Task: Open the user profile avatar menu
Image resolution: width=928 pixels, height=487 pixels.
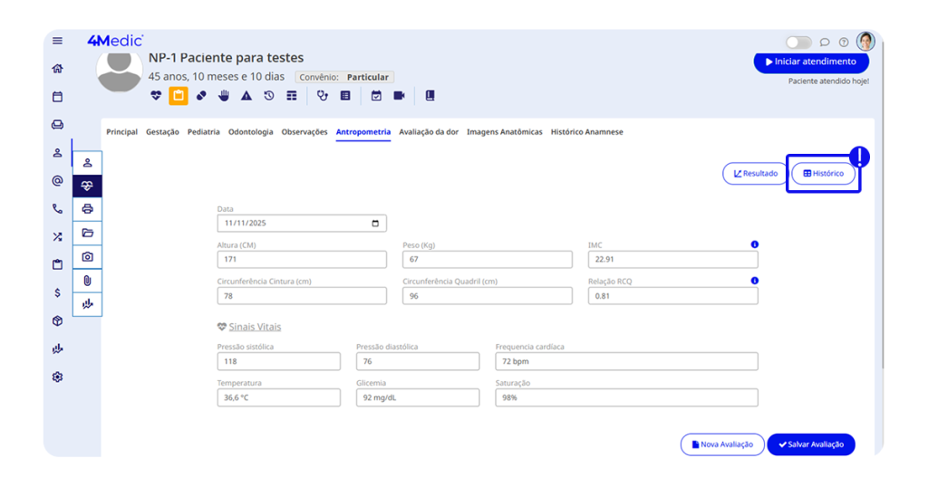Action: 865,42
